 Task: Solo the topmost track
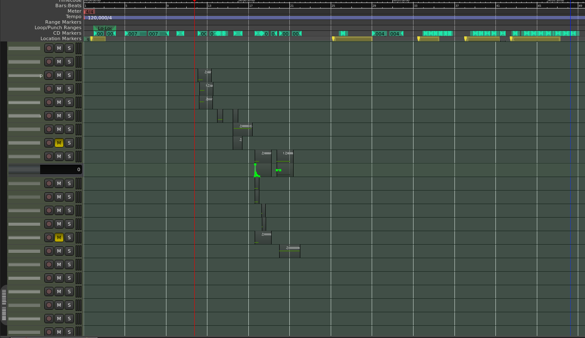pos(69,48)
